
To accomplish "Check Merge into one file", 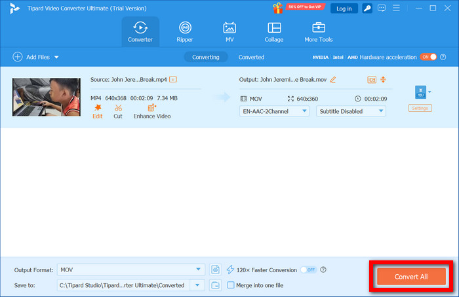I will click(231, 285).
